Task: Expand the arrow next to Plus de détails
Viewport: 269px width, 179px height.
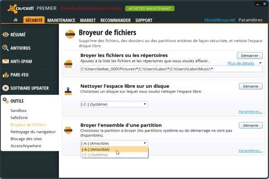Action: (260, 63)
